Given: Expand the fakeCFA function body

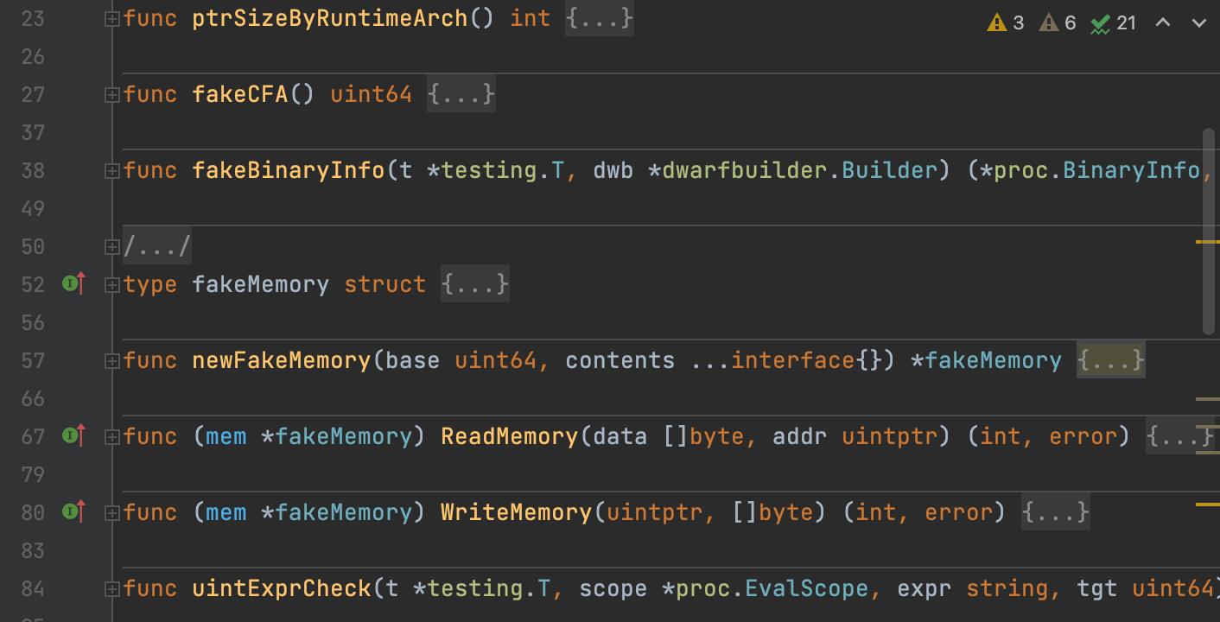Looking at the screenshot, I should tap(111, 93).
